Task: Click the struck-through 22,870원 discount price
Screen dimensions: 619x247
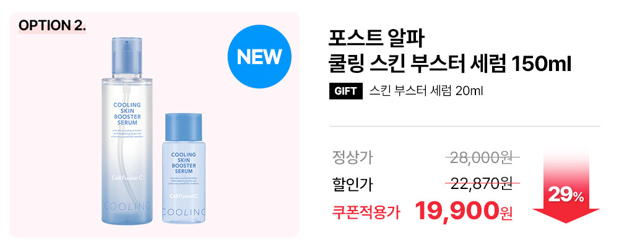Action: click(482, 183)
